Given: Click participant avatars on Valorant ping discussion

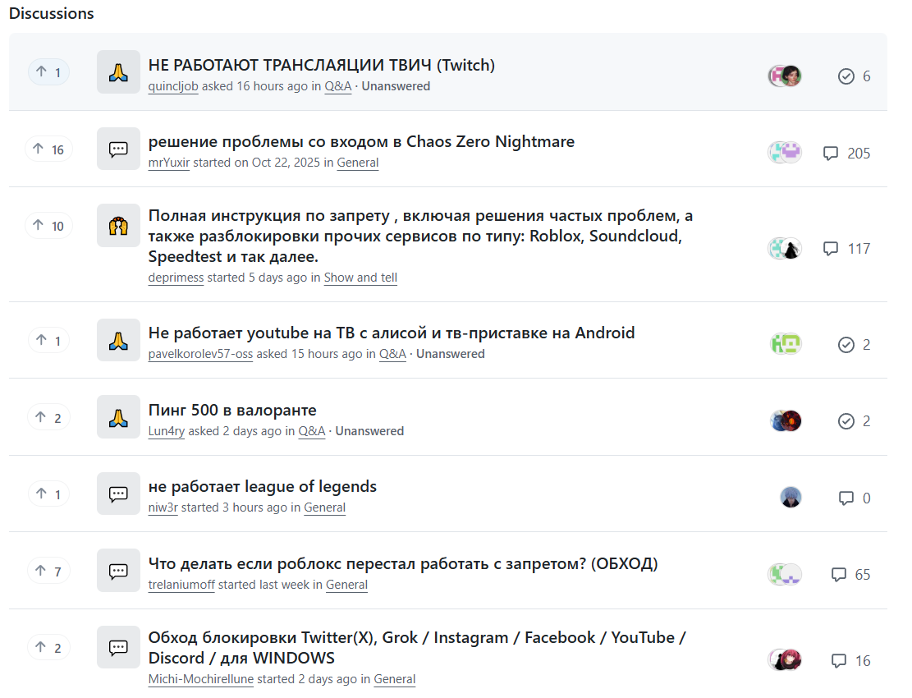Looking at the screenshot, I should (786, 421).
